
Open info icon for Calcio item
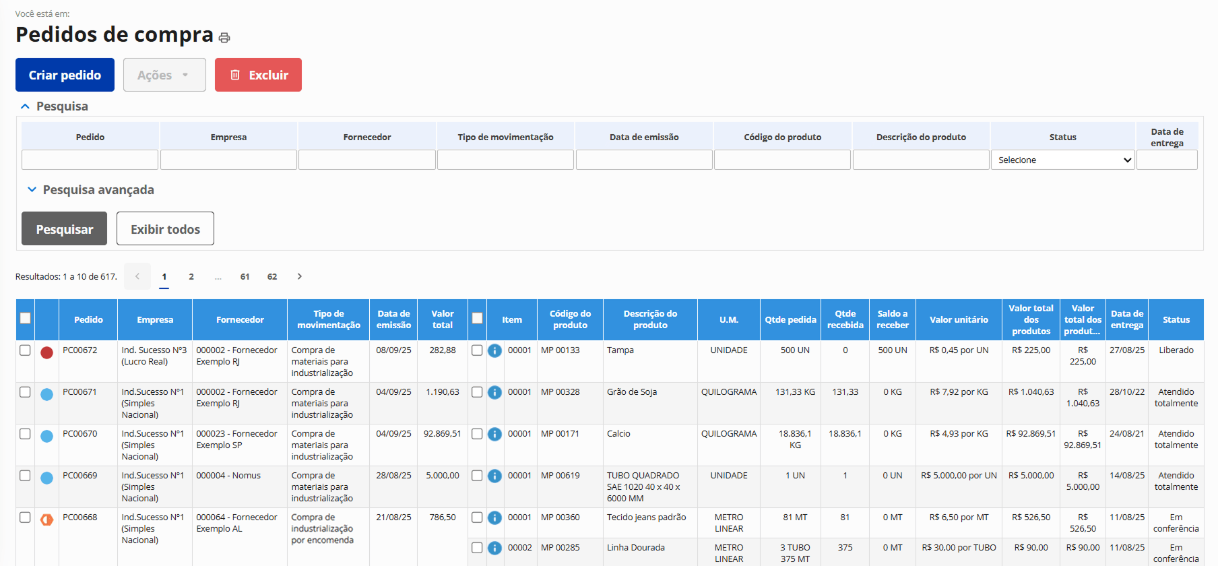pos(494,435)
